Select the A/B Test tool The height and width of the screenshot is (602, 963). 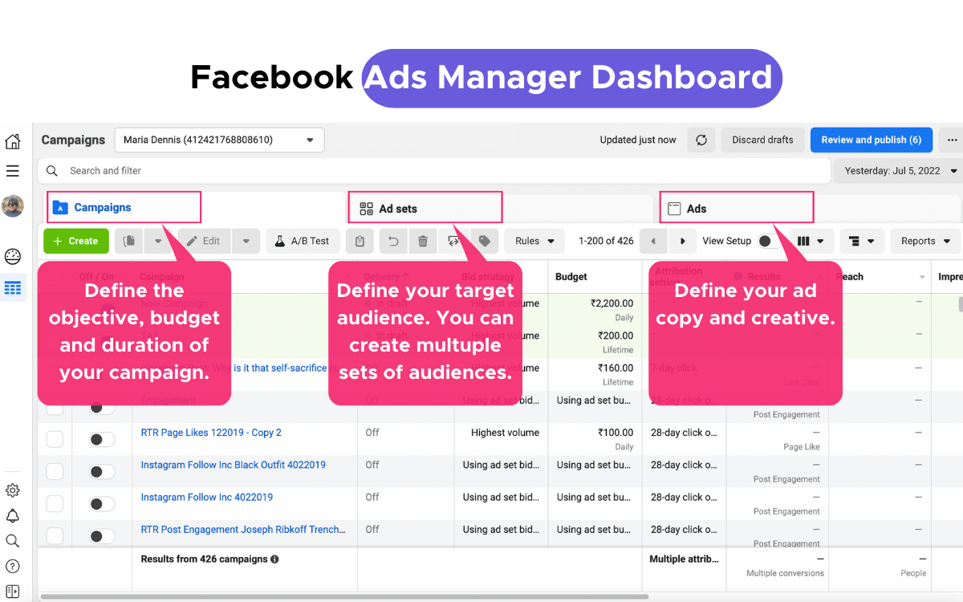tap(303, 241)
